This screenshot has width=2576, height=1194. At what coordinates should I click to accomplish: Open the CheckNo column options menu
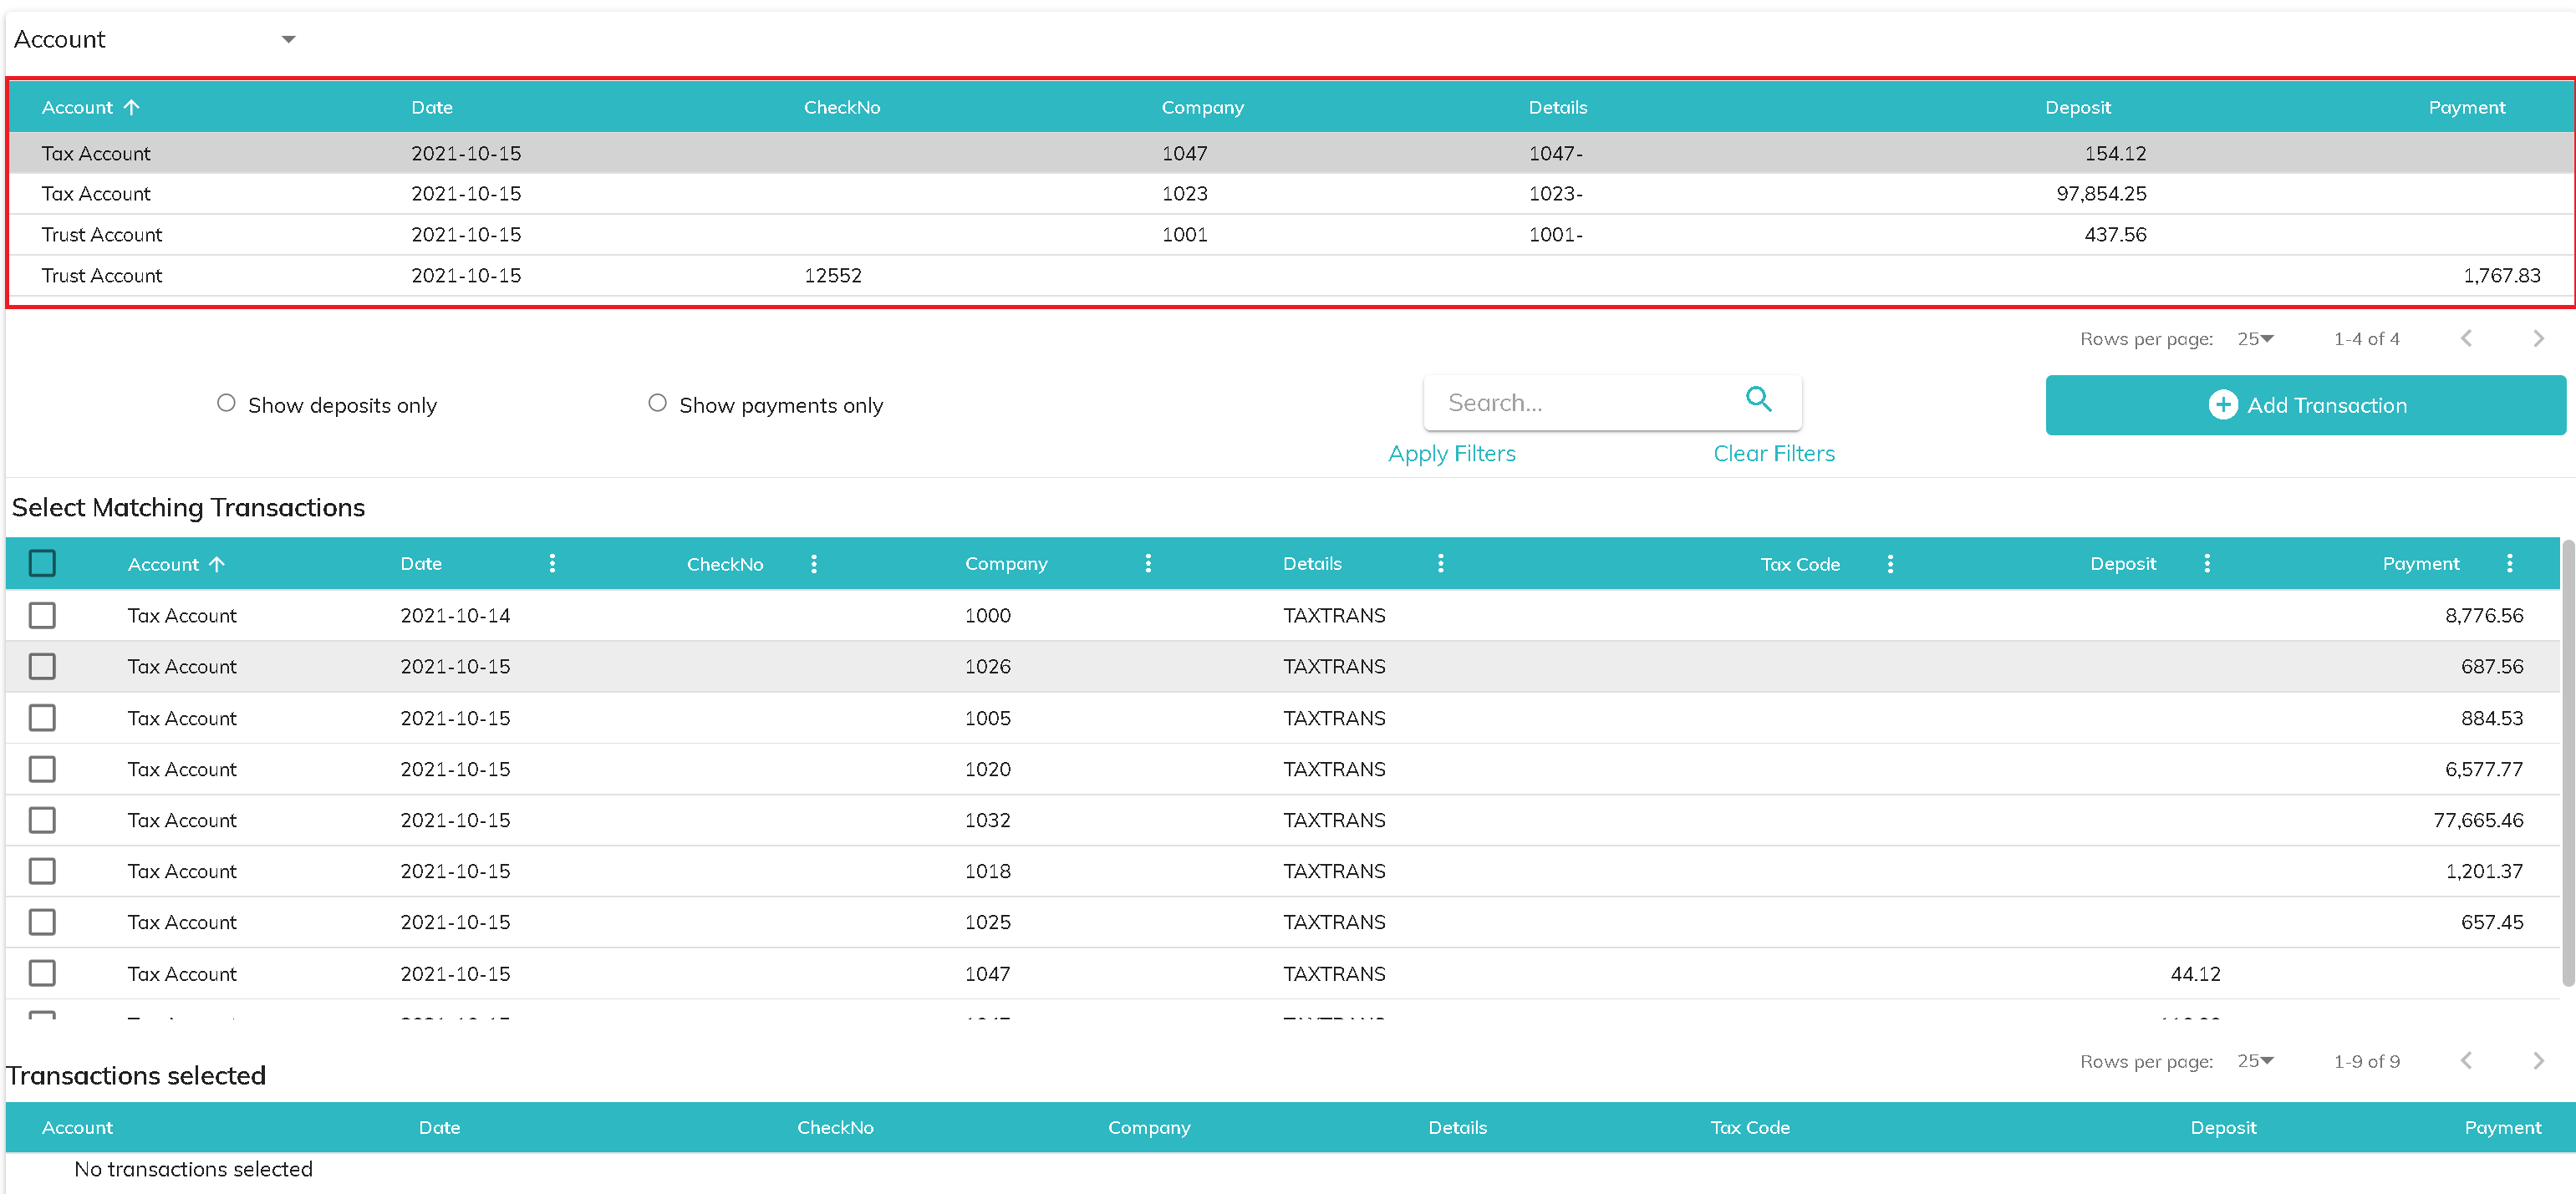(814, 564)
